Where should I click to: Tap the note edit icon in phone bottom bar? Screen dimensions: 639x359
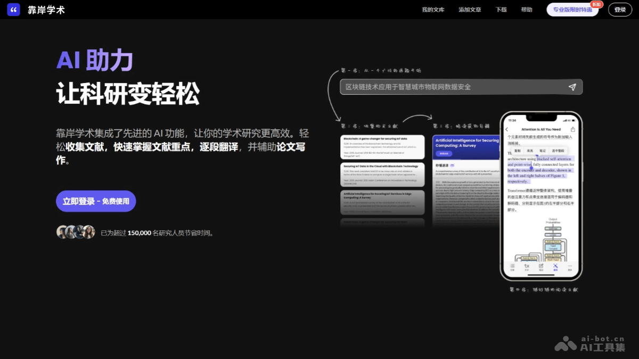(541, 266)
